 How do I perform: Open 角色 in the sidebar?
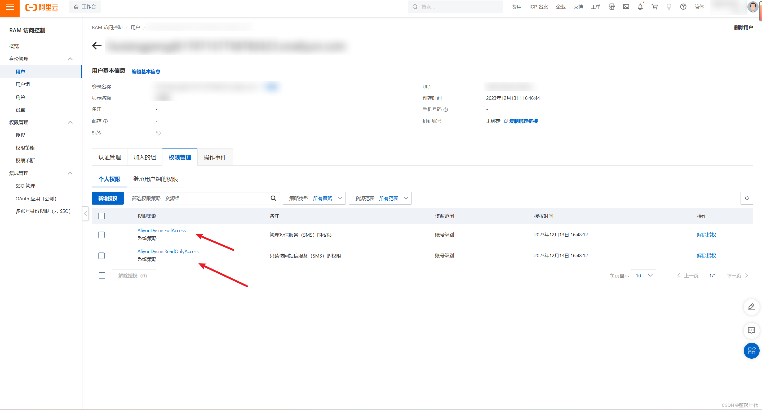click(x=20, y=97)
